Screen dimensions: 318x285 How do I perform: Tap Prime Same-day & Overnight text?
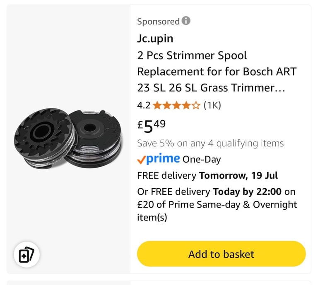coord(233,205)
